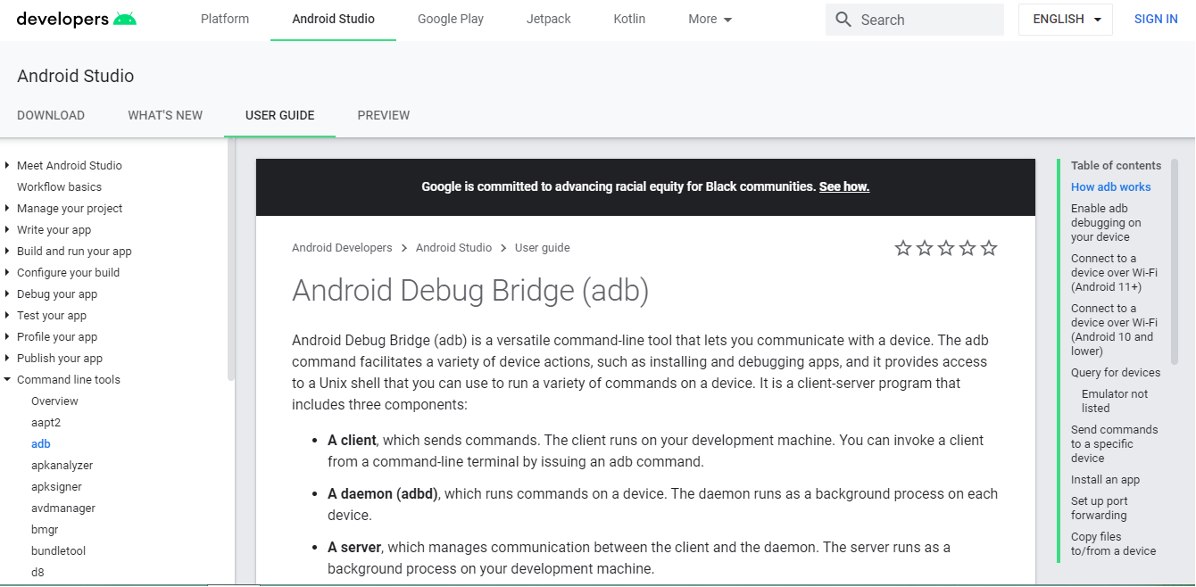Screen dimensions: 1196x587
Task: Open the ENGLISH language selector
Action: pos(1066,20)
